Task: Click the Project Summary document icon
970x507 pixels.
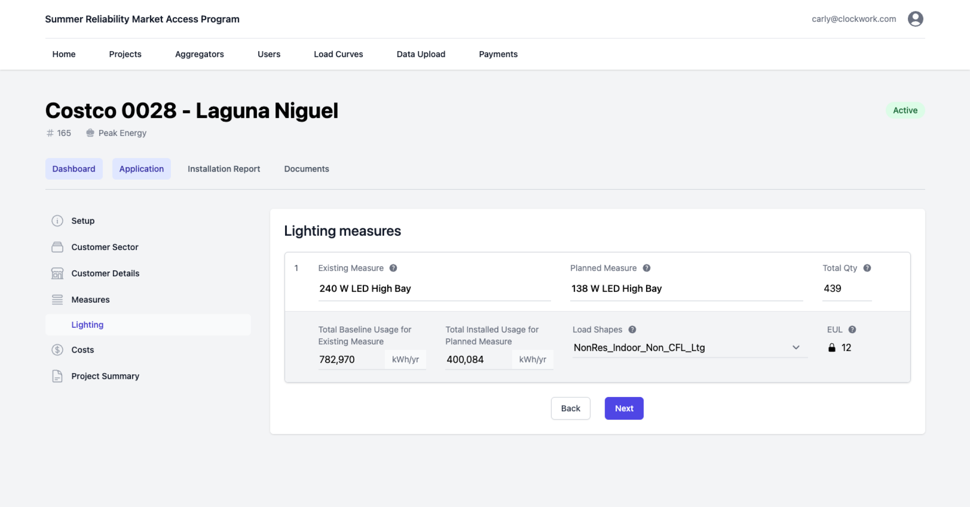Action: (x=58, y=376)
